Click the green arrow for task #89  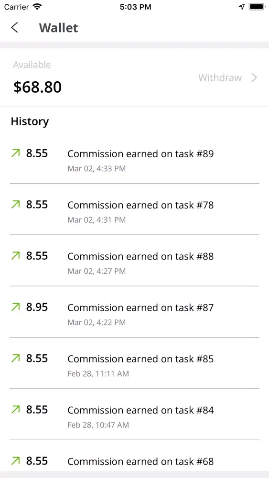pyautogui.click(x=15, y=153)
